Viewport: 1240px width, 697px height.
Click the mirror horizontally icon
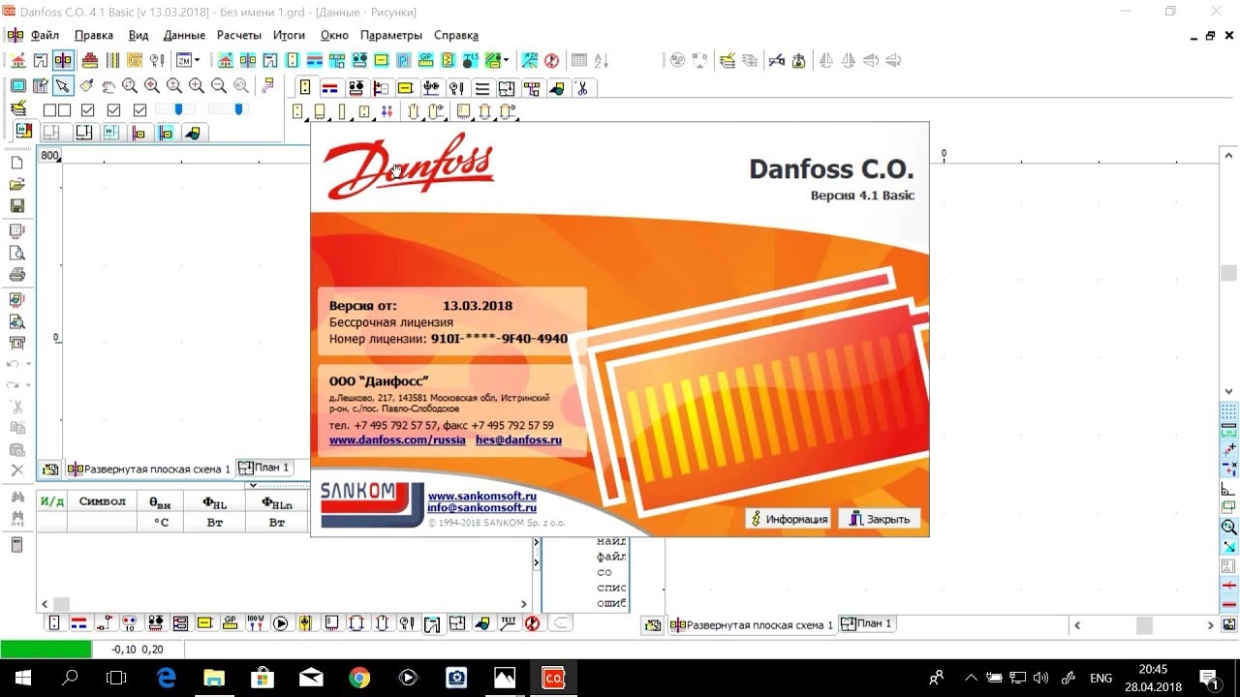825,60
